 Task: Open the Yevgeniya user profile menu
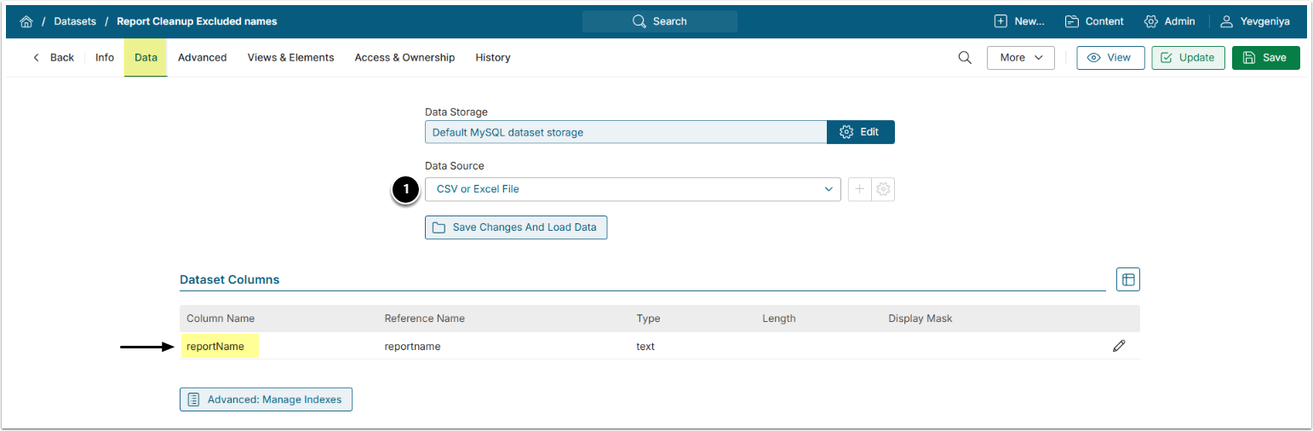point(1255,21)
